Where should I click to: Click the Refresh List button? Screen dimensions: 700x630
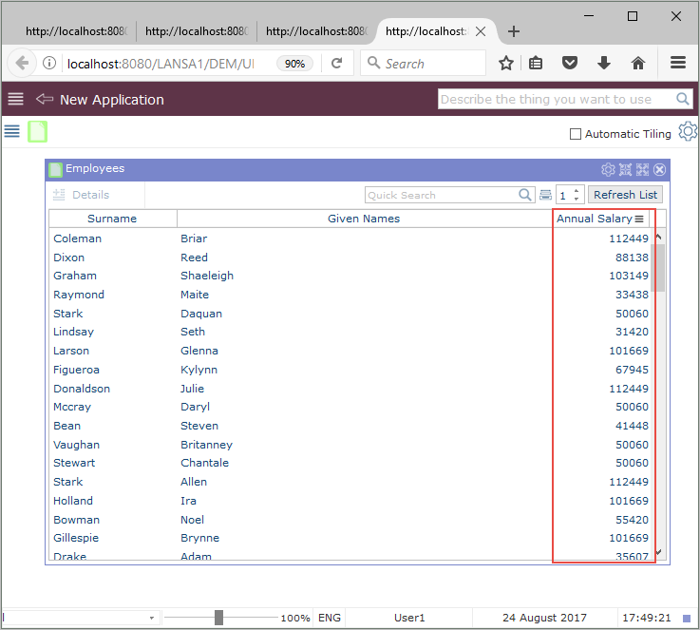click(625, 195)
